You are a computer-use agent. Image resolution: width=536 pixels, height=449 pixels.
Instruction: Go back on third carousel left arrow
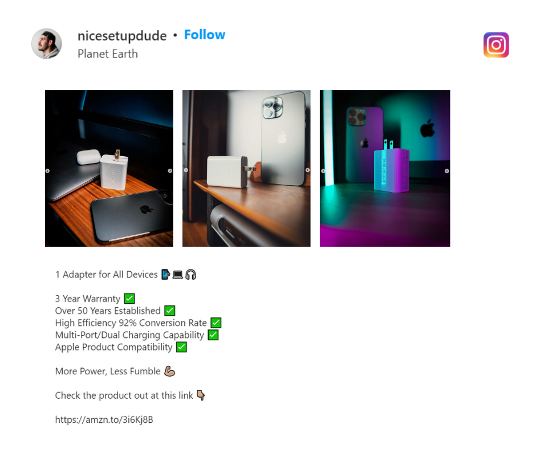point(323,171)
